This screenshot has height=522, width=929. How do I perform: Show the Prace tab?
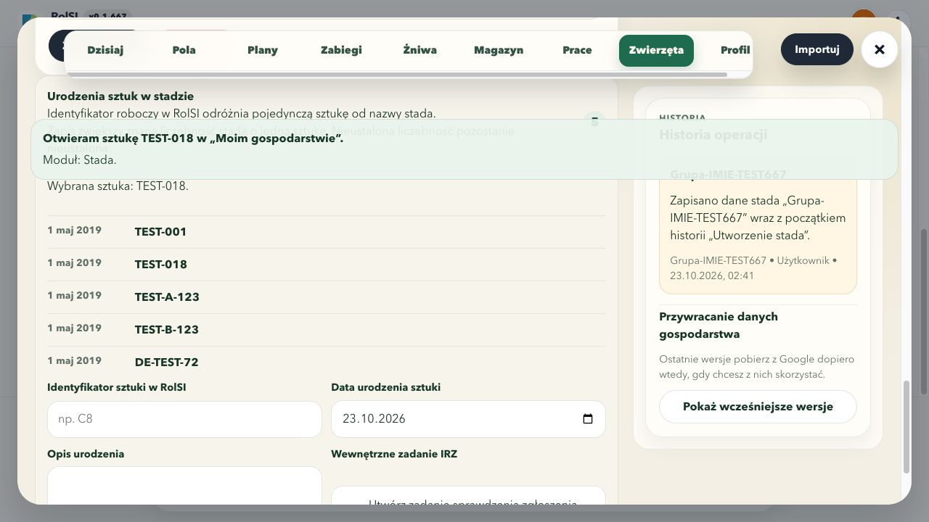(x=577, y=50)
